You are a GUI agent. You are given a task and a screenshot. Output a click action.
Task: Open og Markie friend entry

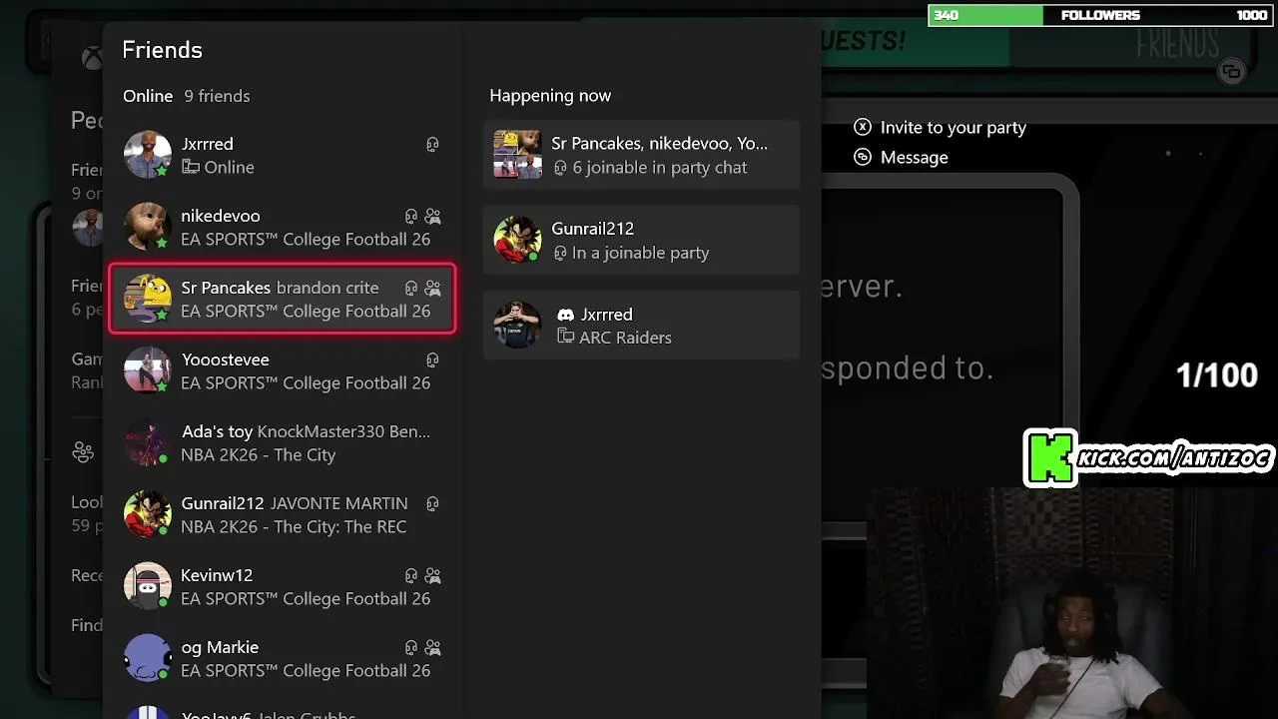(282, 659)
